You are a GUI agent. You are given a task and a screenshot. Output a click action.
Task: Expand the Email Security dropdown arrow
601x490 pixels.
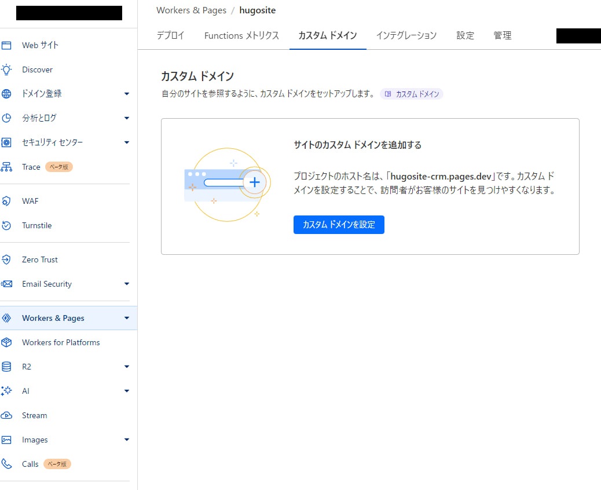127,284
